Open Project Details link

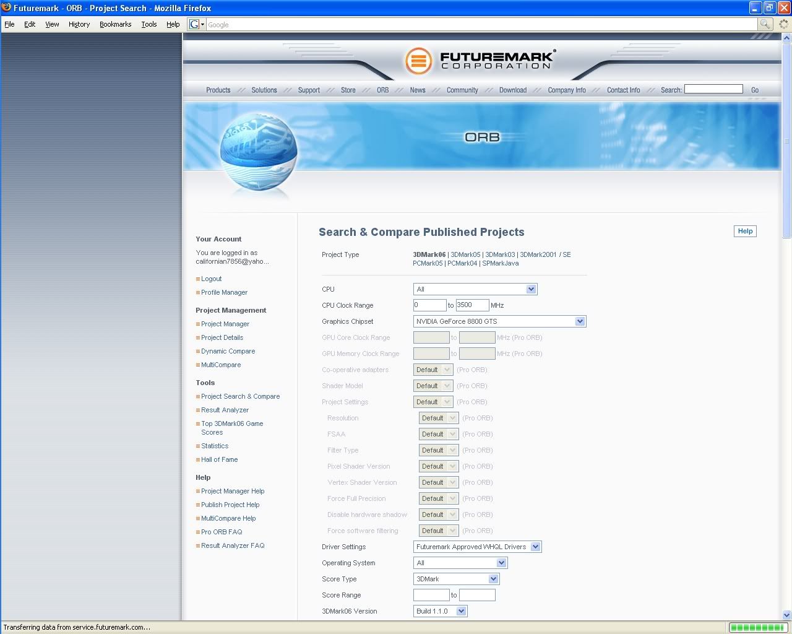222,337
